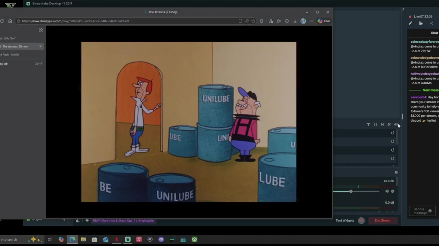Open Netflix from the taskbar

(117, 240)
